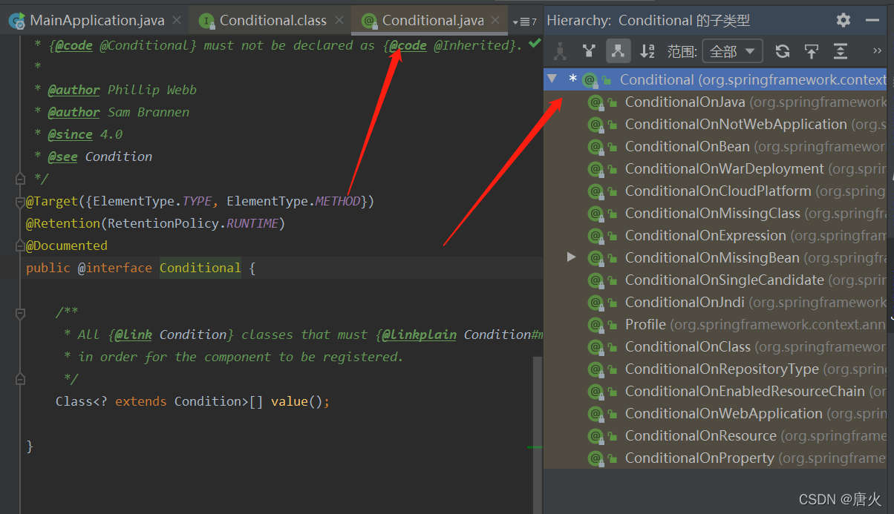Screen dimensions: 894x514
Task: Click the 'extends' keyword in value declaration
Action: point(141,401)
